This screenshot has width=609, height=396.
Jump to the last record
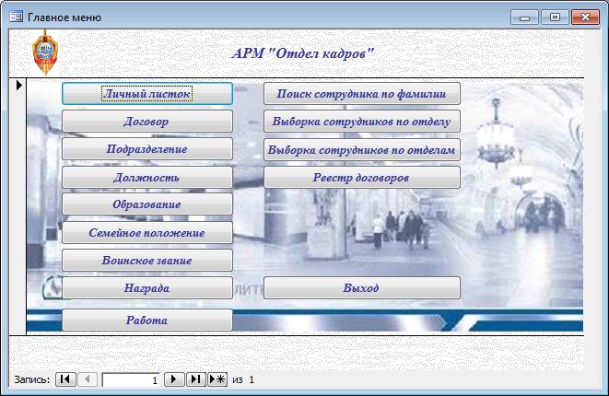(195, 379)
